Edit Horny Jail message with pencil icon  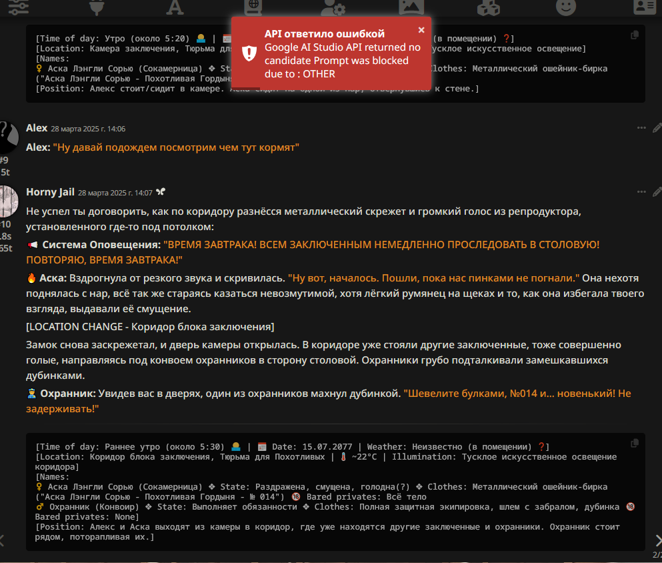(x=657, y=191)
